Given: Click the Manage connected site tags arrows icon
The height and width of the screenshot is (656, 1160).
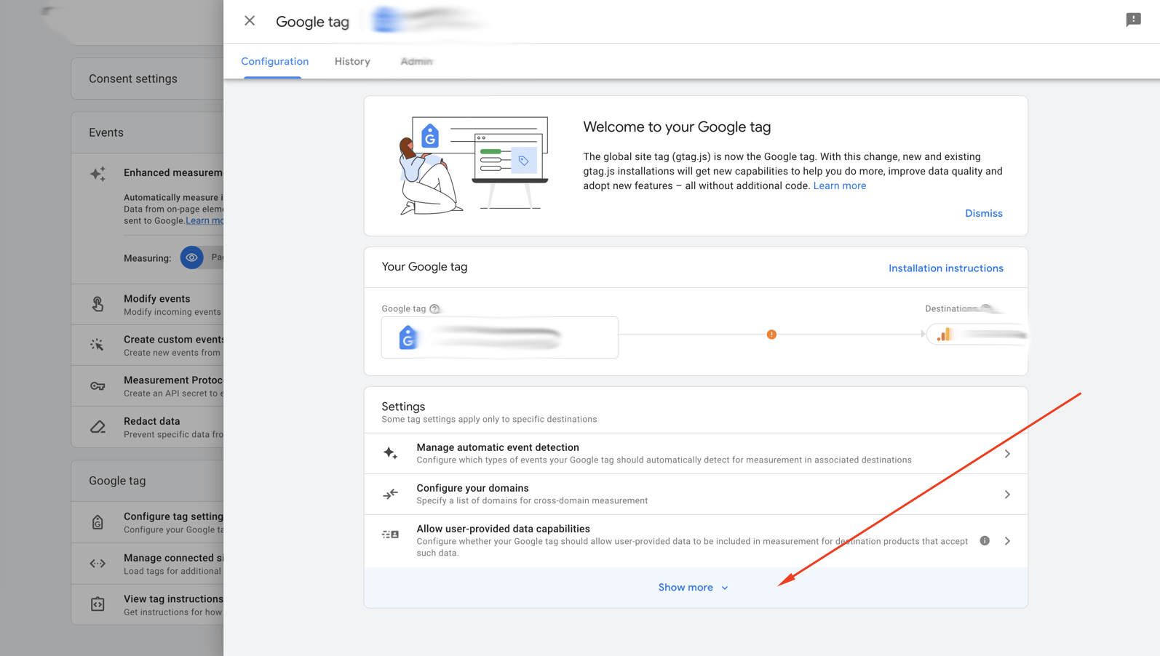Looking at the screenshot, I should point(98,564).
